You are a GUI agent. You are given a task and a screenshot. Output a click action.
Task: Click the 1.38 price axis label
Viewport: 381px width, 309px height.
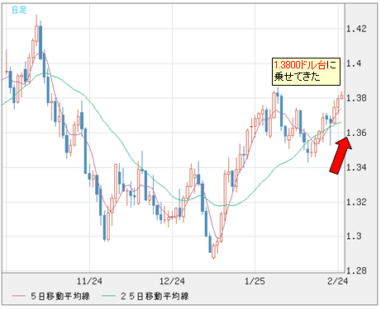click(x=356, y=98)
